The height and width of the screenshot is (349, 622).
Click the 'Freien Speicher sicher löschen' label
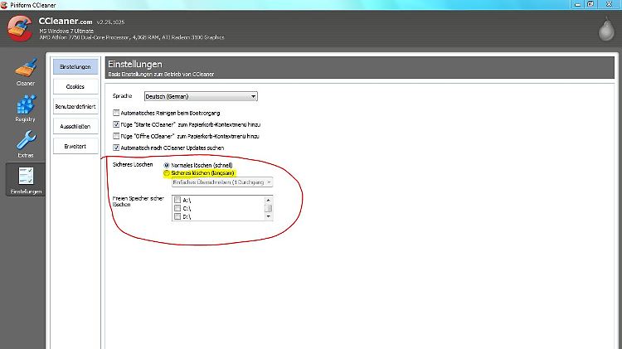pyautogui.click(x=138, y=201)
